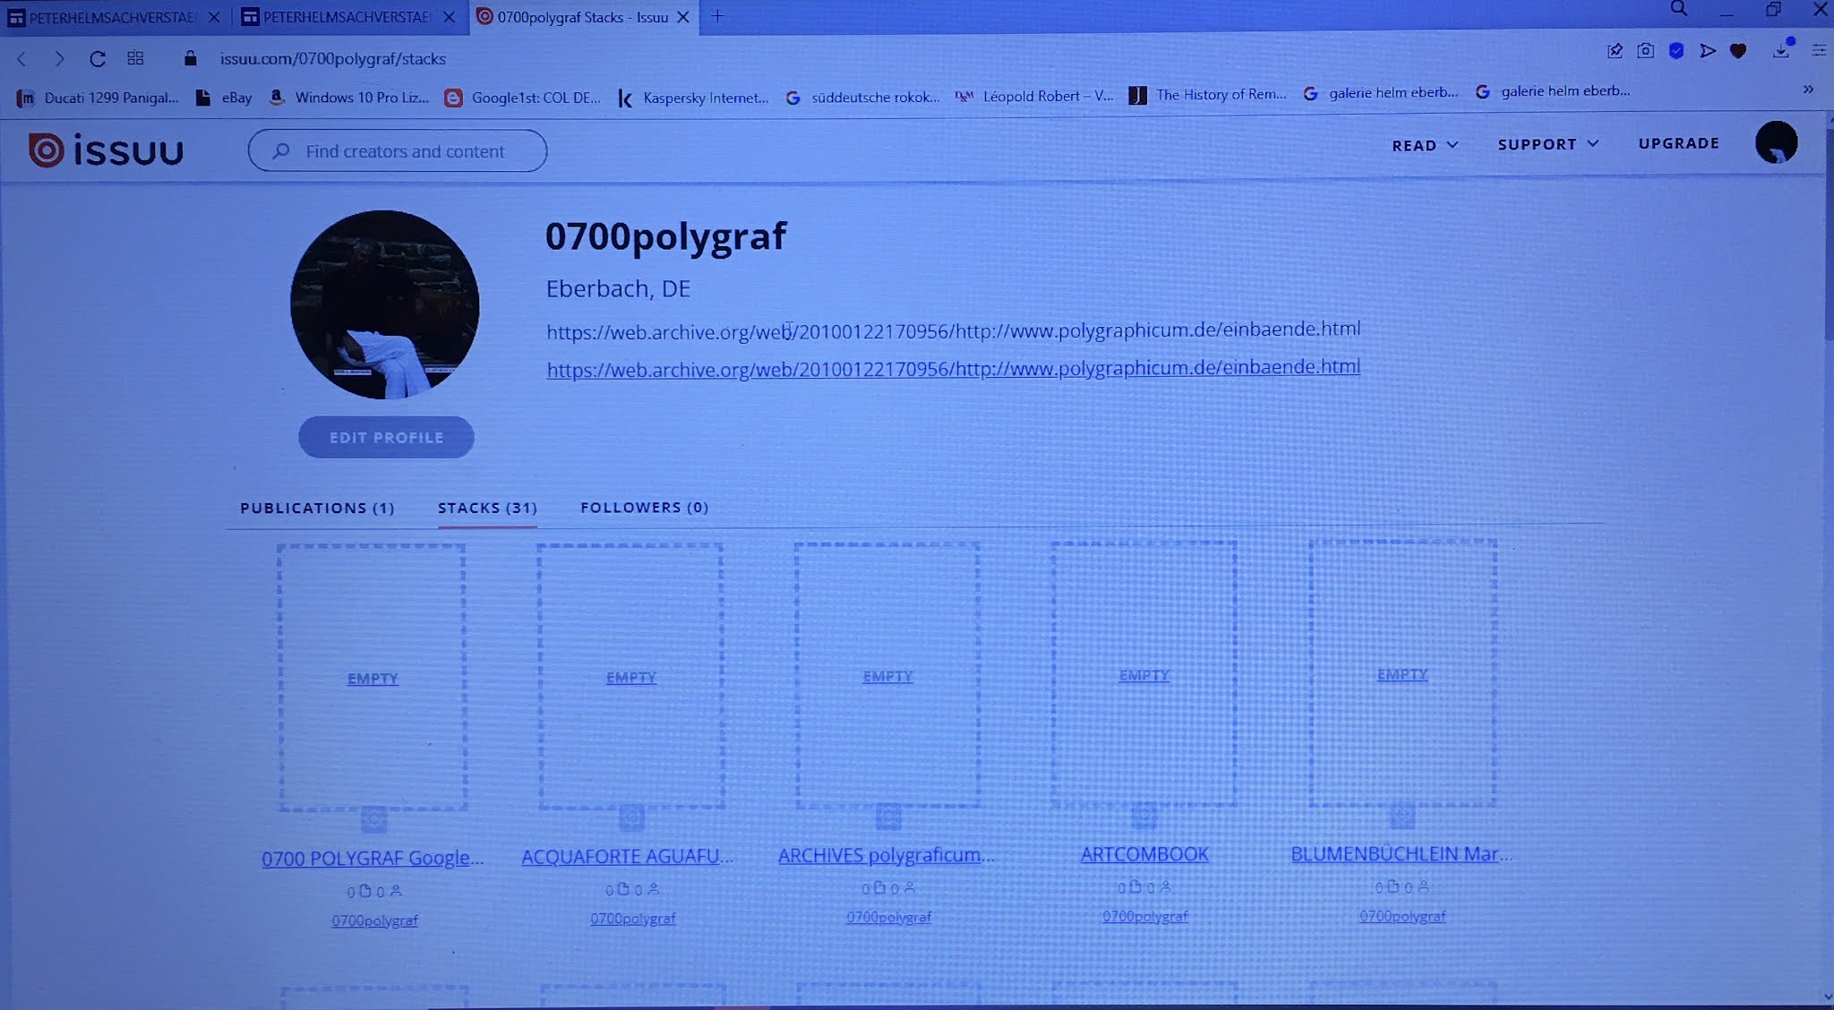Click empty thumbnail of ARTCOMBOOK stack
The image size is (1834, 1010).
[1144, 674]
